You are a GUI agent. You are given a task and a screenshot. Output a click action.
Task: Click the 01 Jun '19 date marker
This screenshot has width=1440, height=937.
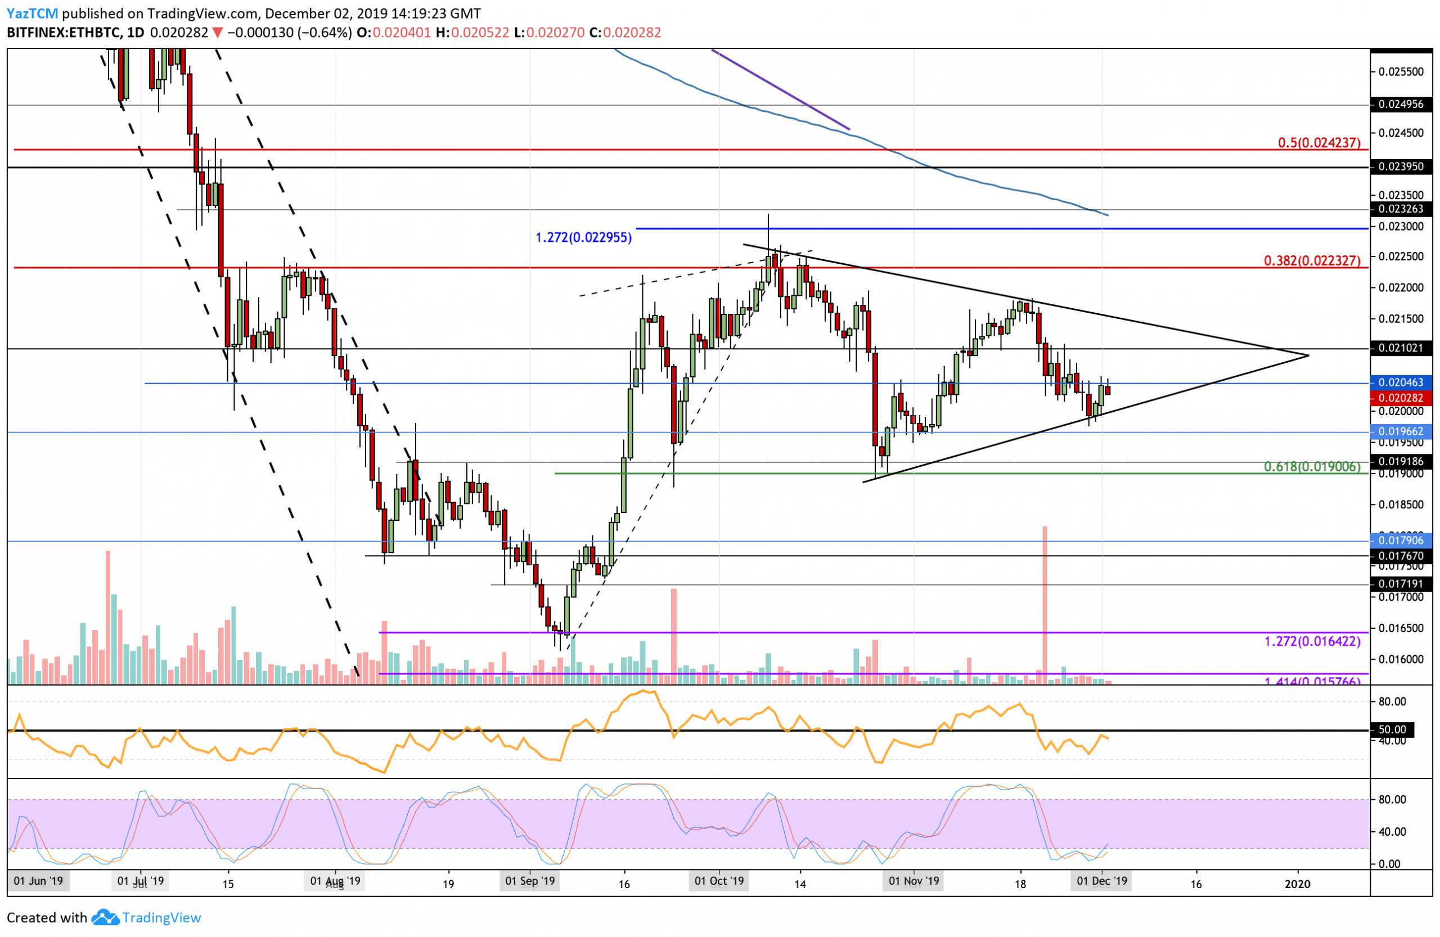(39, 881)
